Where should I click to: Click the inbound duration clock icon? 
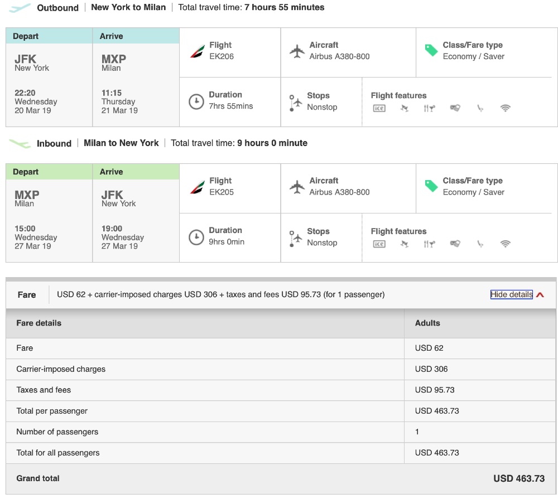click(196, 237)
